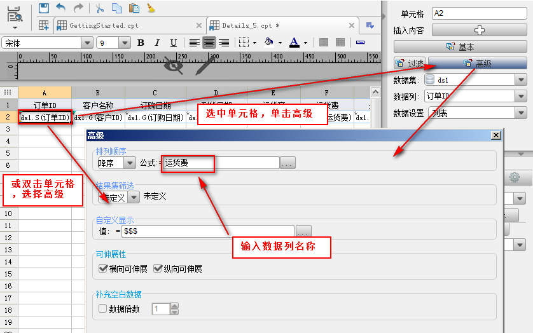
Task: Edit the 公式 field 运货费
Action: pos(221,163)
